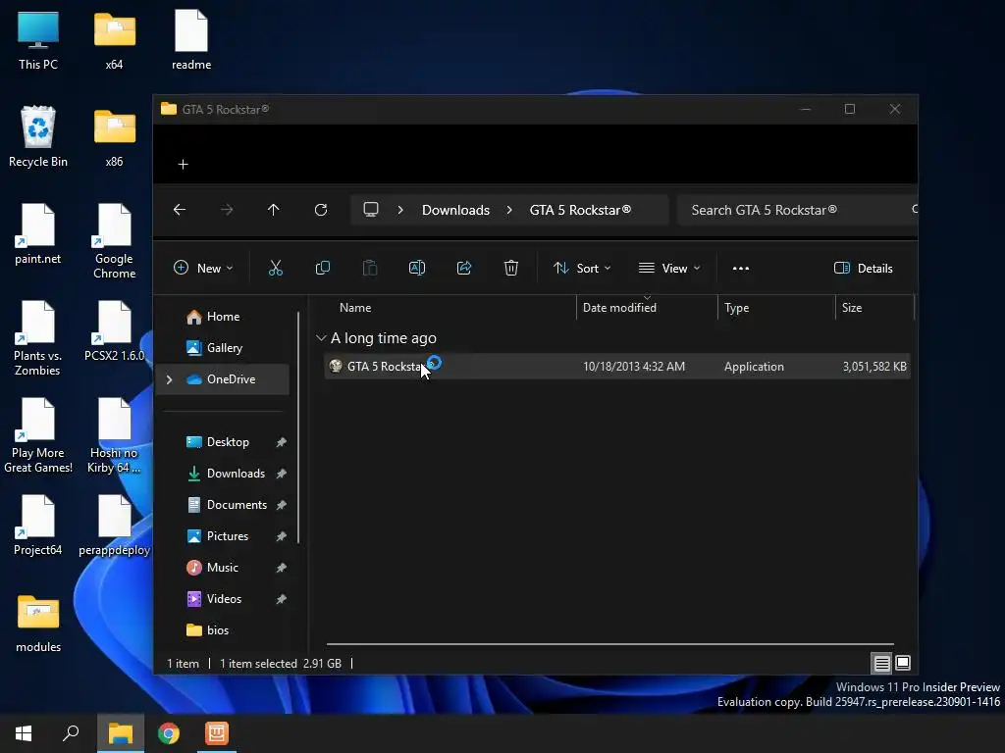Click the Rename icon in toolbar
1005x753 pixels.
416,269
